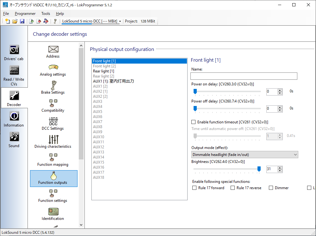Open the LokSound 5 micro DCC decoder dropdown
The image size is (316, 236).
click(x=120, y=21)
